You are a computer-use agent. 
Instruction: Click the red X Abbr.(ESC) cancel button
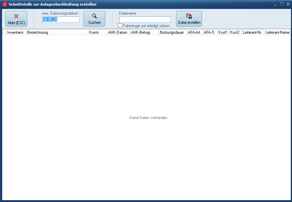point(16,19)
